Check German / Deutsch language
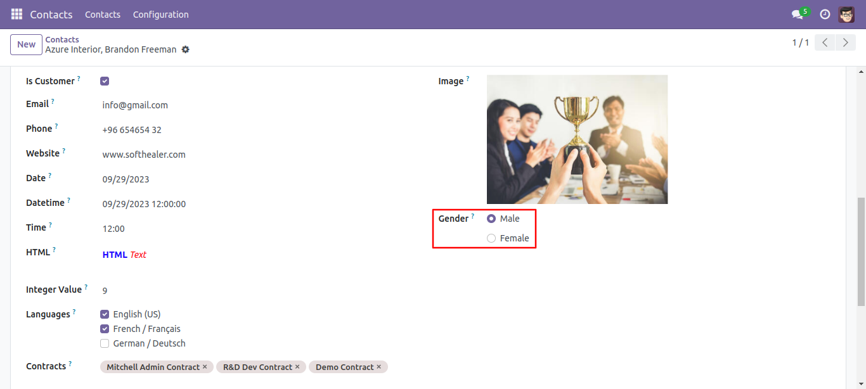This screenshot has height=389, width=866. click(105, 343)
